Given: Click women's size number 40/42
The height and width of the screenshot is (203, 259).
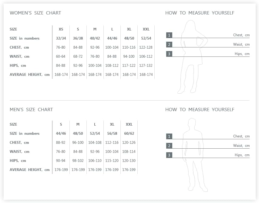Looking at the screenshot, I should coord(95,38).
